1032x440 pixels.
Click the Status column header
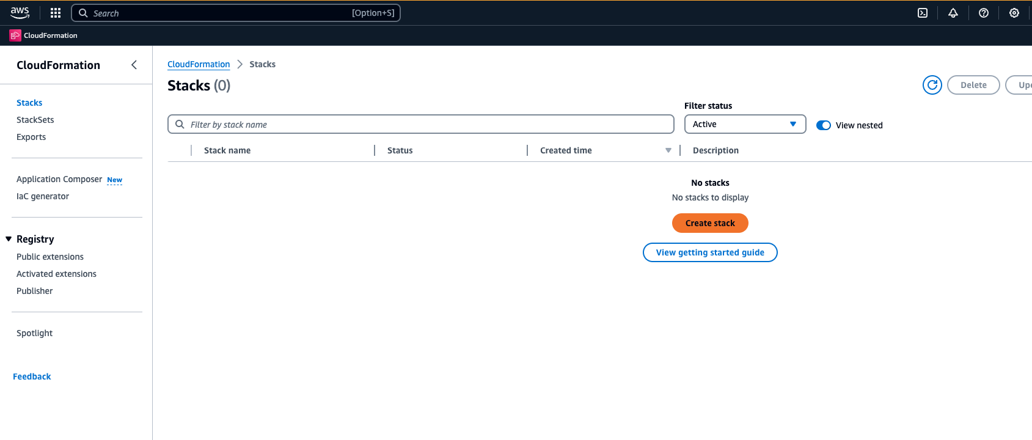coord(400,150)
